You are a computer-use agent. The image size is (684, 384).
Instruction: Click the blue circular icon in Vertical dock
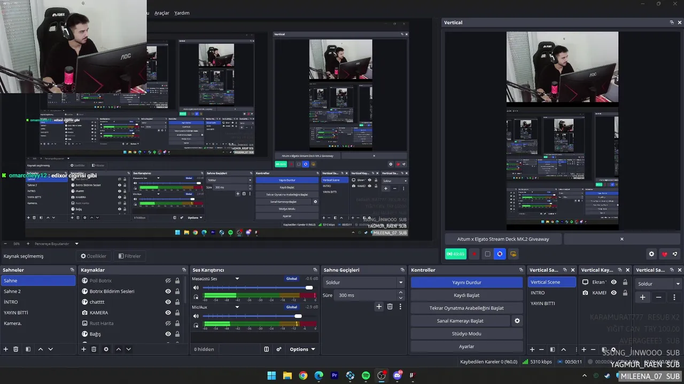point(500,254)
